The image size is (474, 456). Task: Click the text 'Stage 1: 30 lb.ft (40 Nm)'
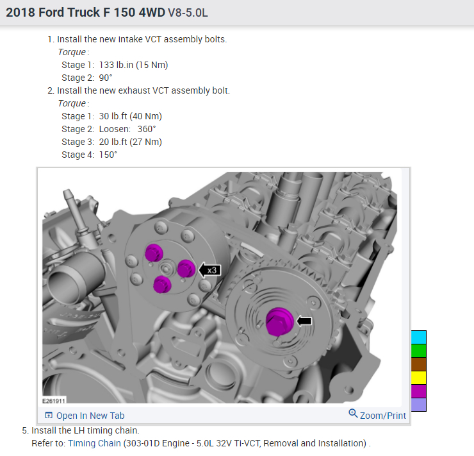click(x=111, y=116)
